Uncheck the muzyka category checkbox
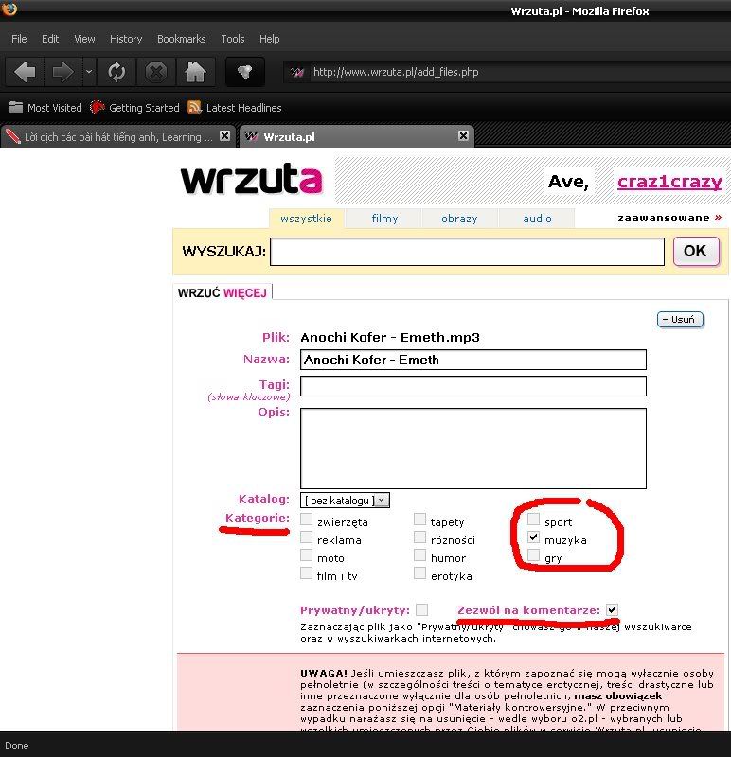Screen dimensions: 731x757 point(534,537)
